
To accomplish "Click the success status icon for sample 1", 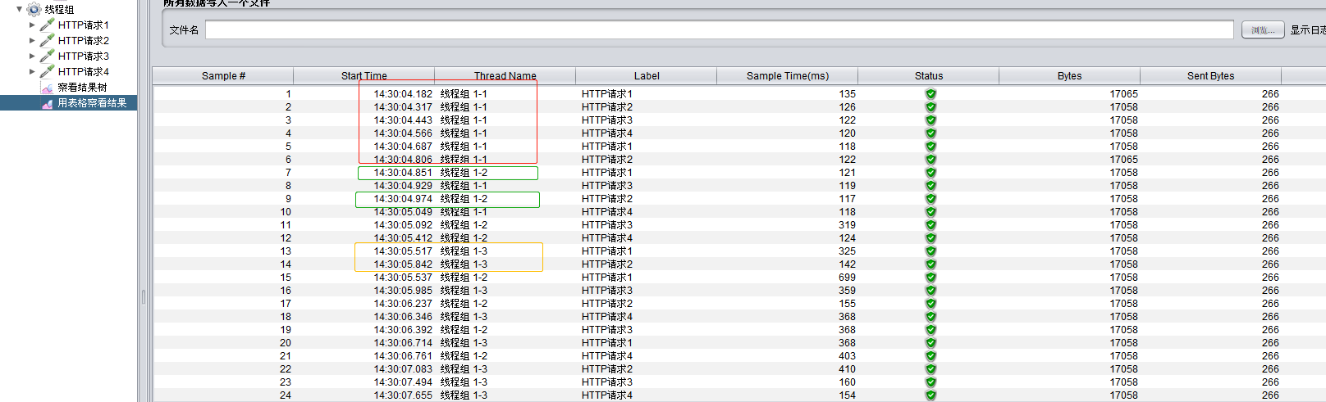I will click(930, 94).
